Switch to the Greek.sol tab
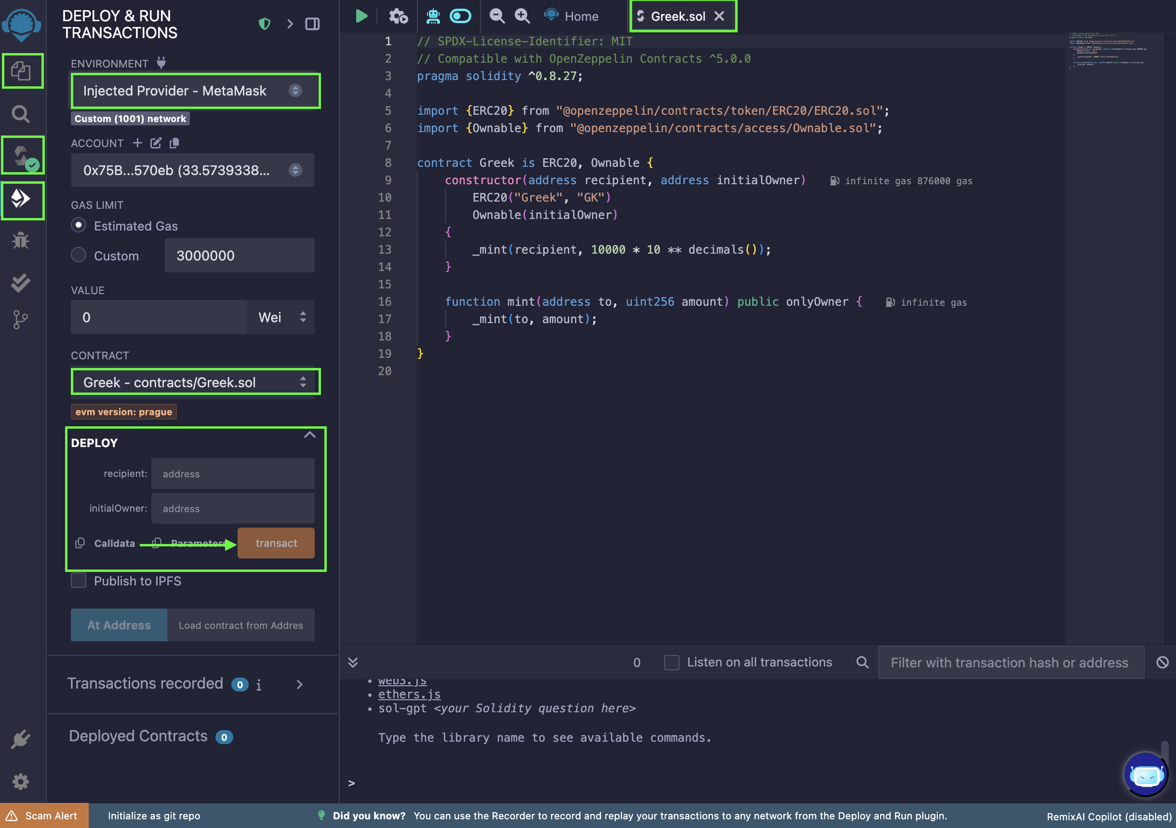The height and width of the screenshot is (828, 1176). 678,16
